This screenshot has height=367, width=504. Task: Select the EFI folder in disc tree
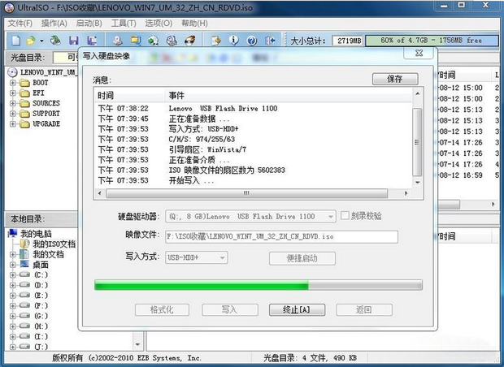click(x=38, y=93)
